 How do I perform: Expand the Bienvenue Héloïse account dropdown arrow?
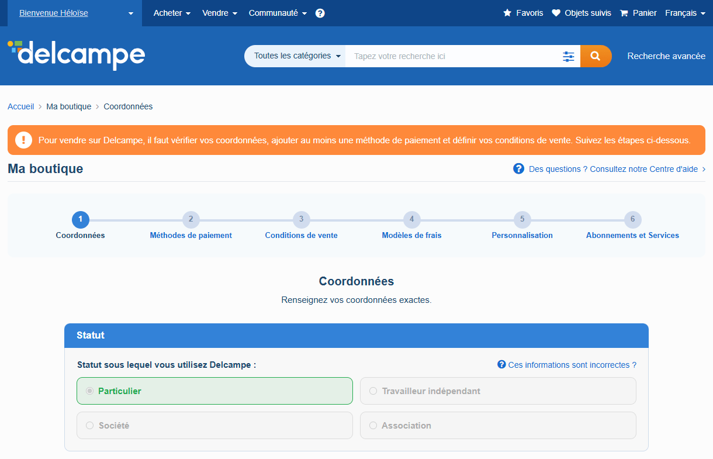[131, 13]
